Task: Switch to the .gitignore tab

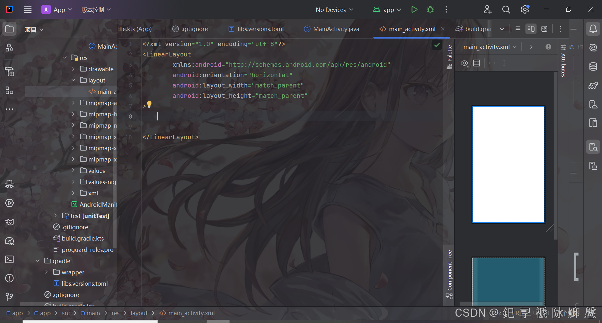Action: tap(190, 29)
